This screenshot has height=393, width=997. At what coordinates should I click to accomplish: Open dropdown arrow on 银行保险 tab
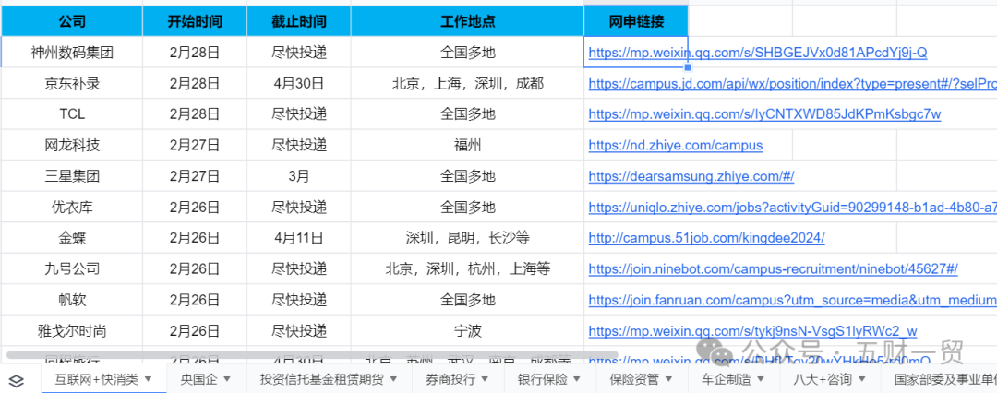click(577, 379)
